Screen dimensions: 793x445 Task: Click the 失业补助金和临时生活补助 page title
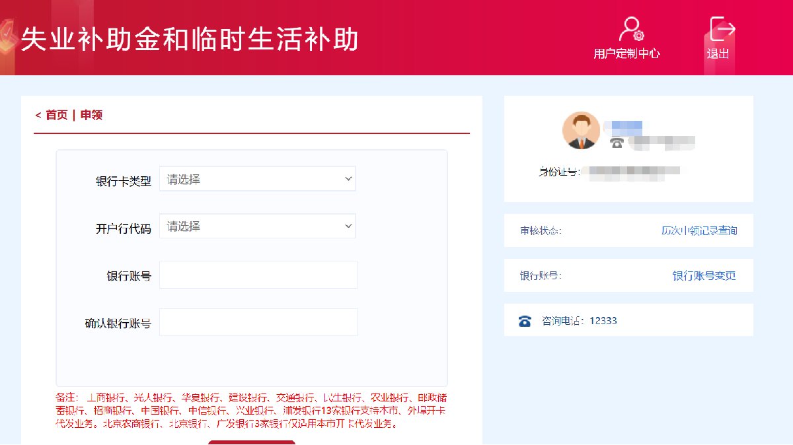point(190,39)
